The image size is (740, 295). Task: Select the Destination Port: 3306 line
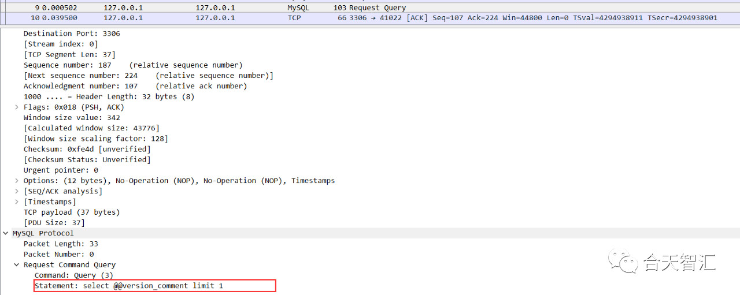point(72,33)
